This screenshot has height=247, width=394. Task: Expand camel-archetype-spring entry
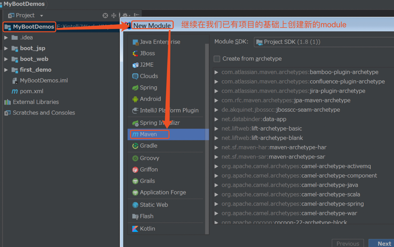(x=216, y=204)
